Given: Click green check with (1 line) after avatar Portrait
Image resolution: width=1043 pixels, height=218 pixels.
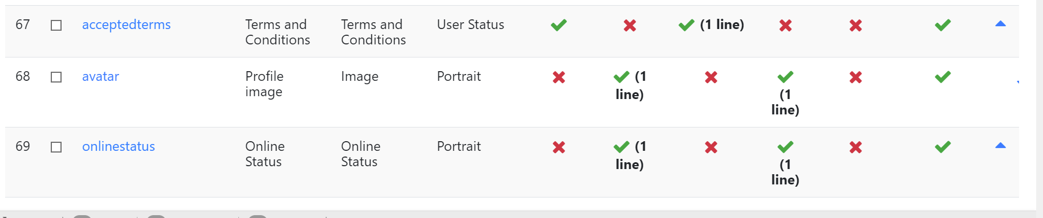Looking at the screenshot, I should coord(630,85).
